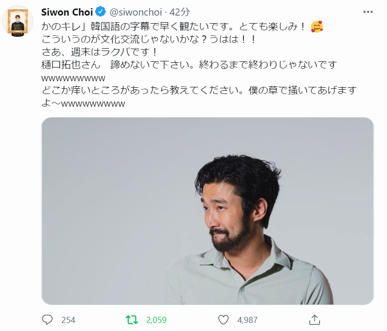
Task: Click the tweet line mentioning 樋口拓也さん
Action: (x=189, y=65)
